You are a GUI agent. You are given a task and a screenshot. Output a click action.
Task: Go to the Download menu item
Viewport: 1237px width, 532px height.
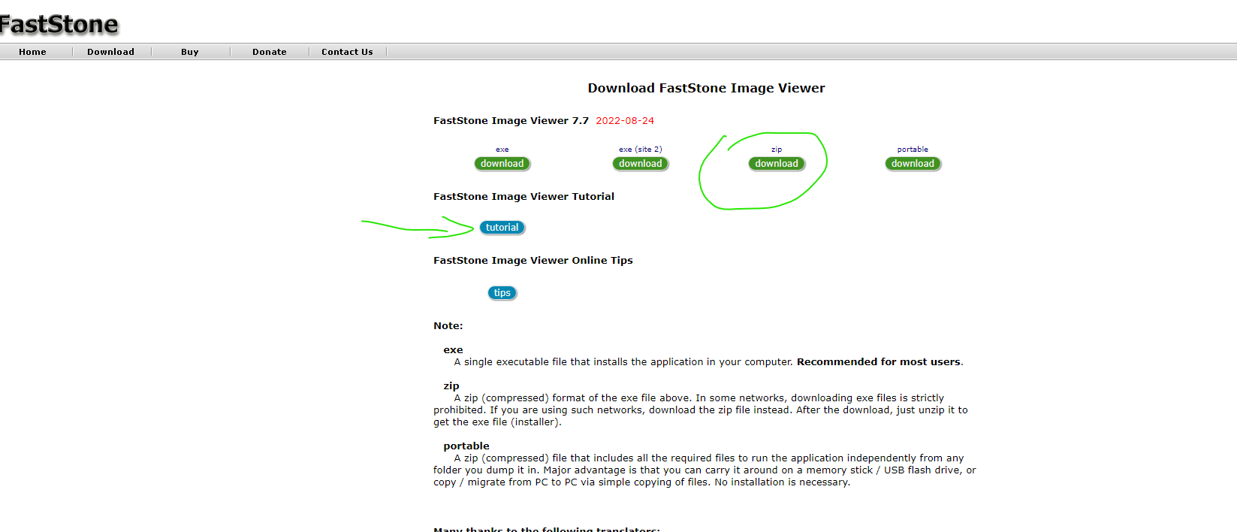click(110, 52)
